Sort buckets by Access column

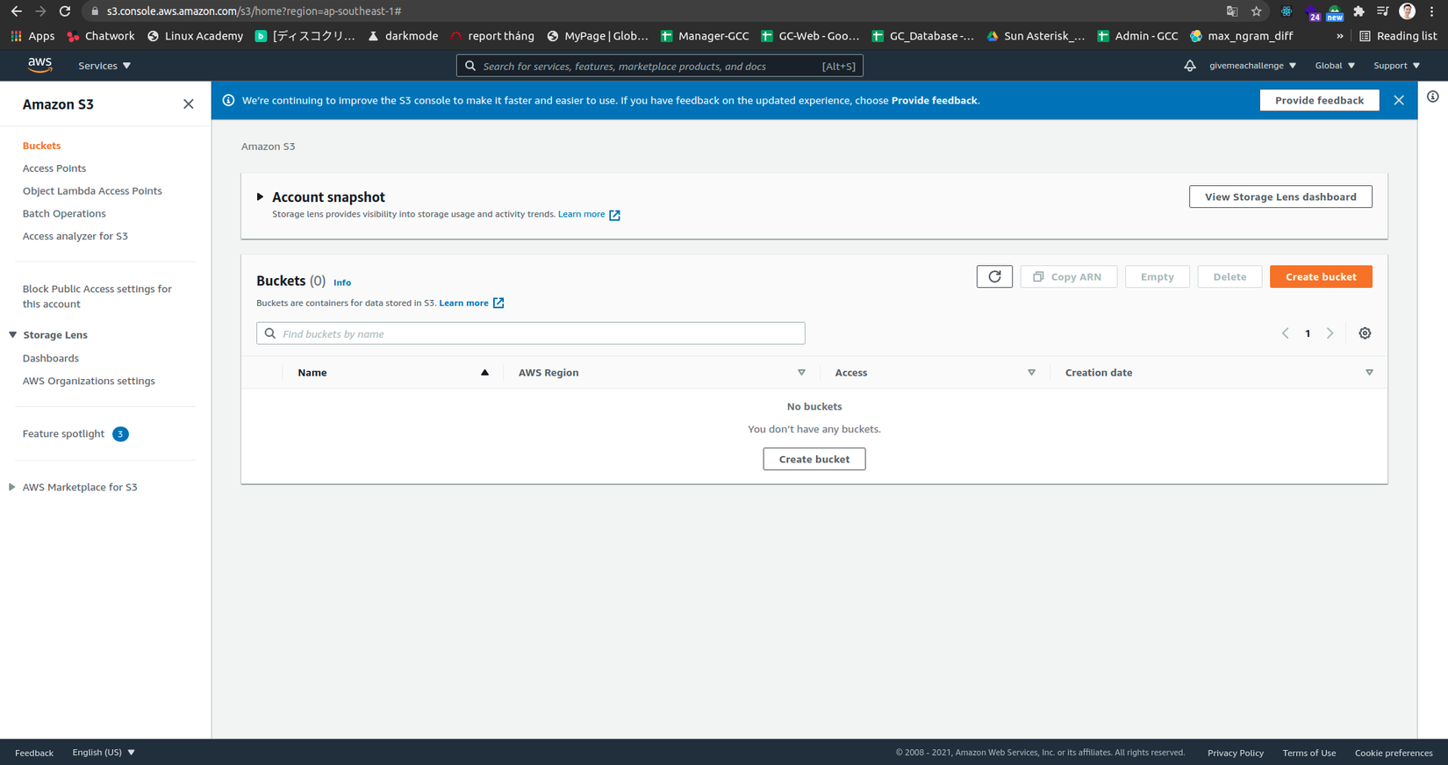tap(935, 373)
